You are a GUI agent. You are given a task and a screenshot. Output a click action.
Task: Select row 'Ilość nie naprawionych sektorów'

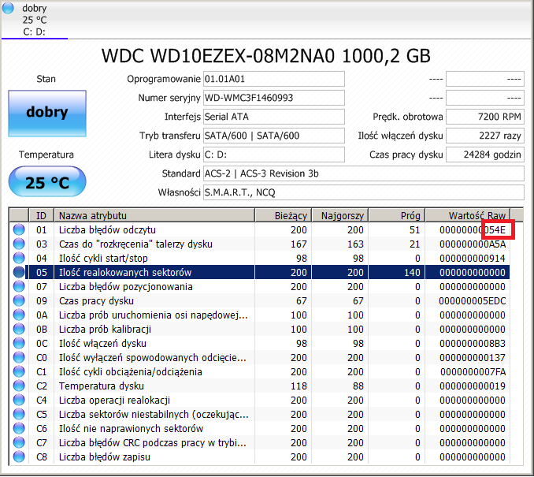point(259,429)
